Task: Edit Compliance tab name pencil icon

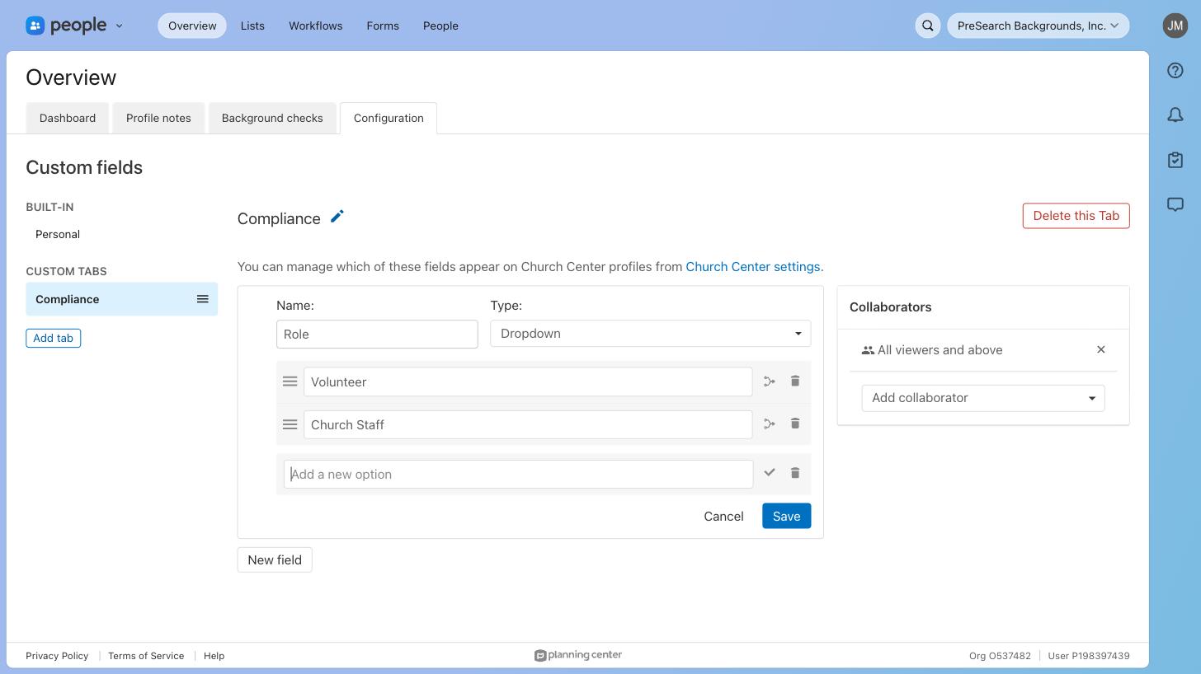Action: (337, 217)
